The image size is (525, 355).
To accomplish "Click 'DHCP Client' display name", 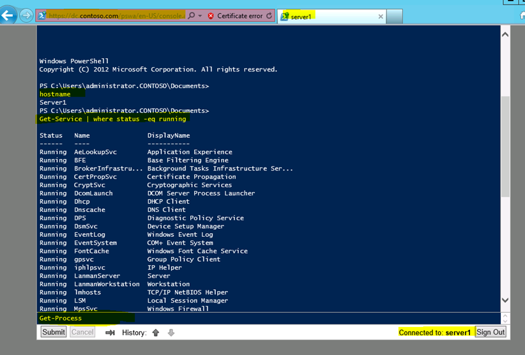I will (x=169, y=201).
